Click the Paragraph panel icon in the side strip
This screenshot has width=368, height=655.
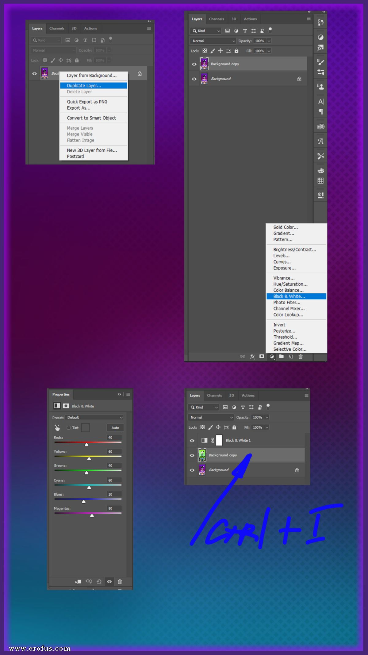(321, 111)
